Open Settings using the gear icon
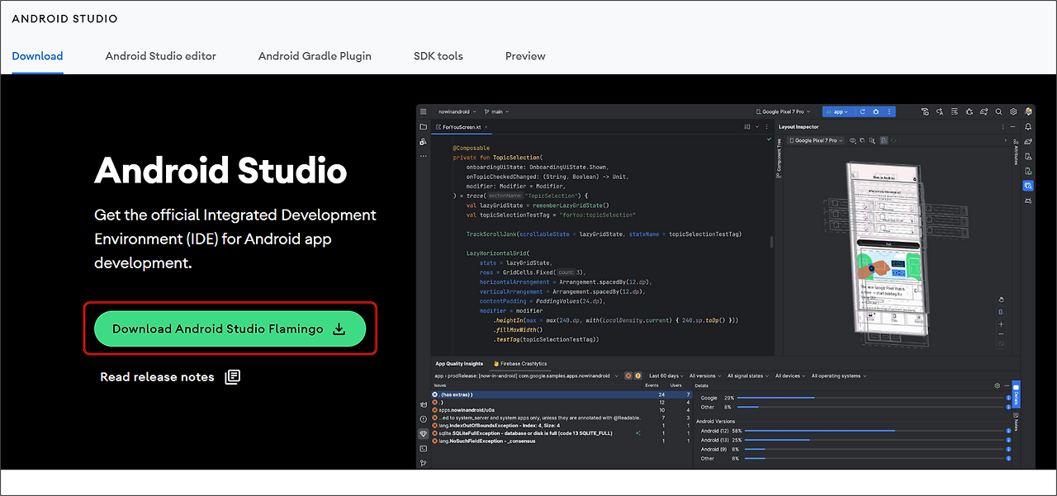This screenshot has height=496, width=1057. 1013,111
